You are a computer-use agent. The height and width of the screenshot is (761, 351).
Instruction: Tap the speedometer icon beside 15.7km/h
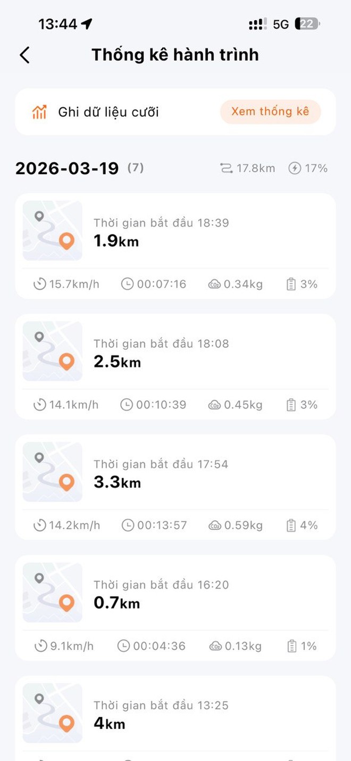(39, 284)
